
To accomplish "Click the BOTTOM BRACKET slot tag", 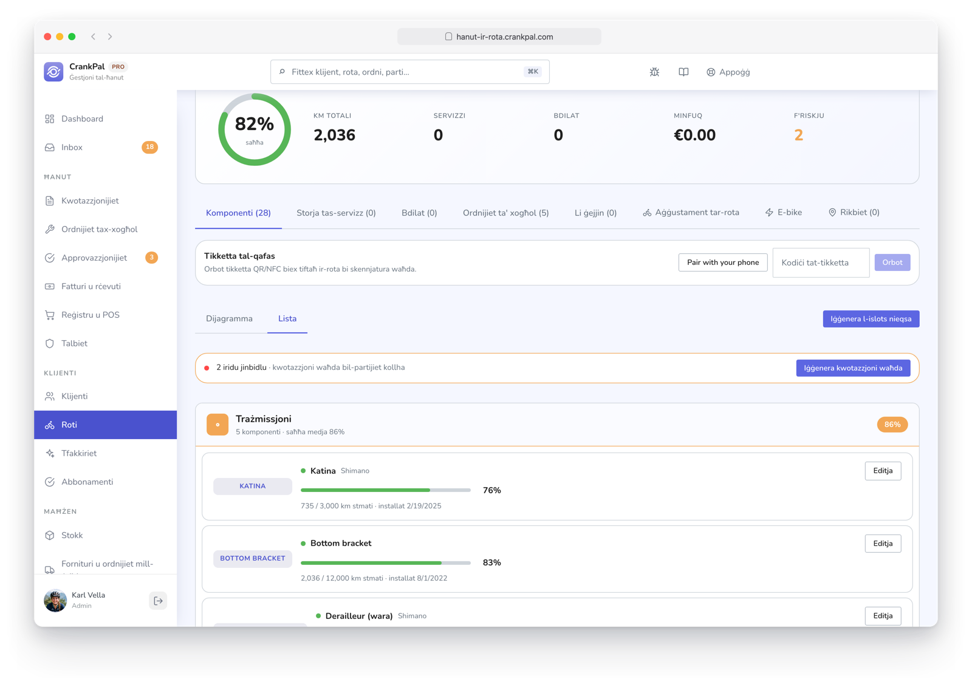I will pos(253,559).
